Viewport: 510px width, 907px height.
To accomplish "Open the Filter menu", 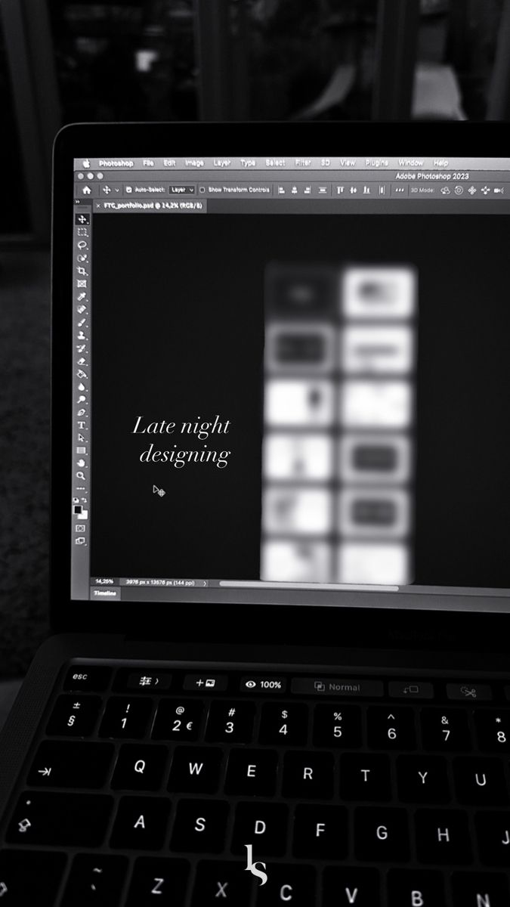I will (303, 163).
